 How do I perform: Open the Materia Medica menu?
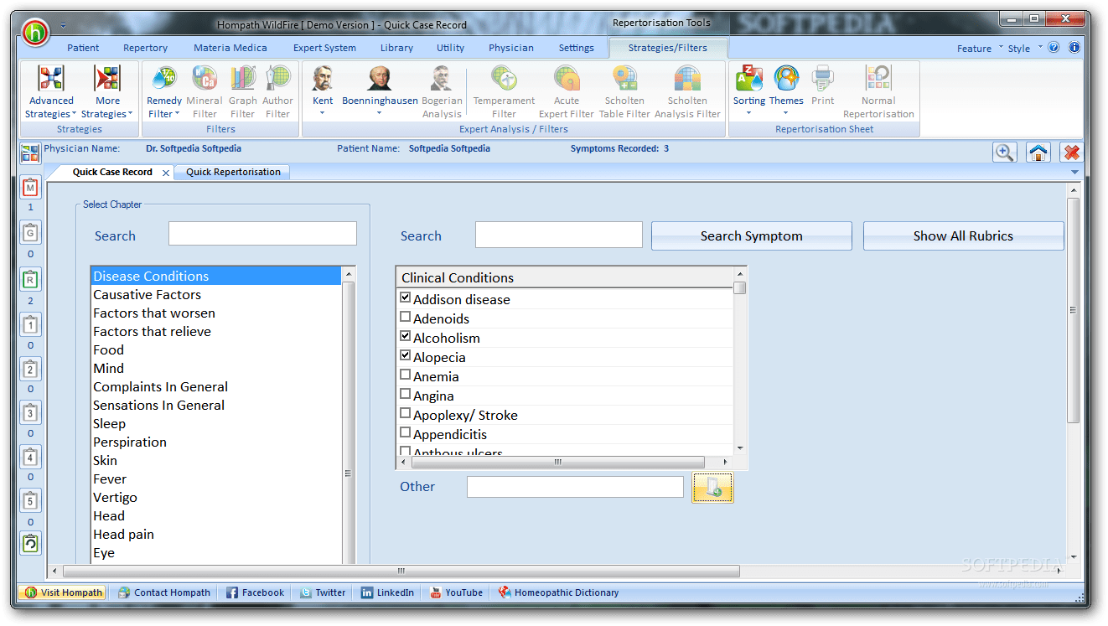[x=230, y=48]
